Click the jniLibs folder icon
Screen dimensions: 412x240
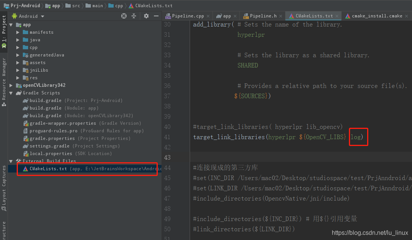click(25, 70)
